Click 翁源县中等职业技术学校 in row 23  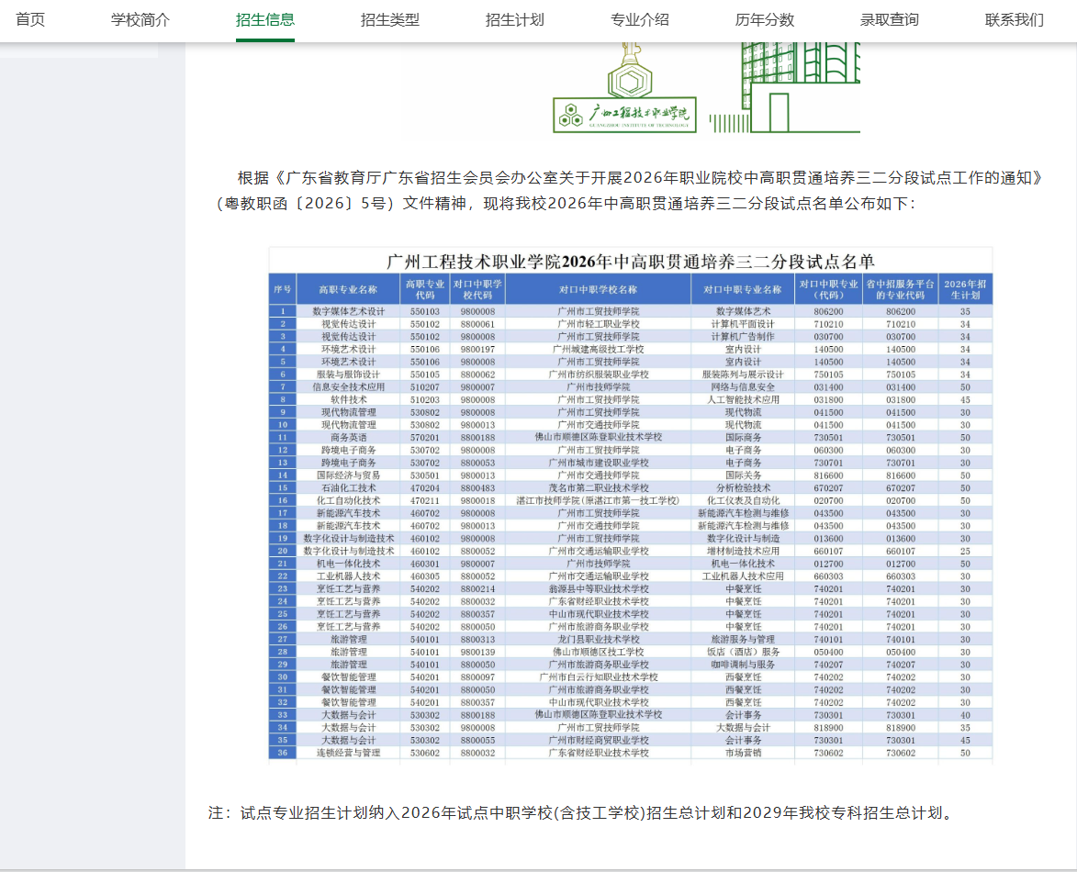[x=599, y=589]
